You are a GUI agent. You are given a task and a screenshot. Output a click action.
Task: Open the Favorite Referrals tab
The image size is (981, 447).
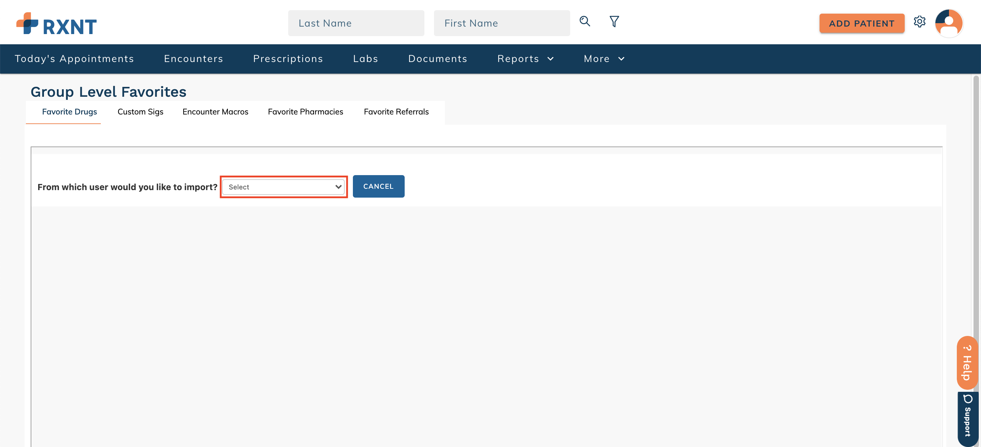(x=396, y=112)
